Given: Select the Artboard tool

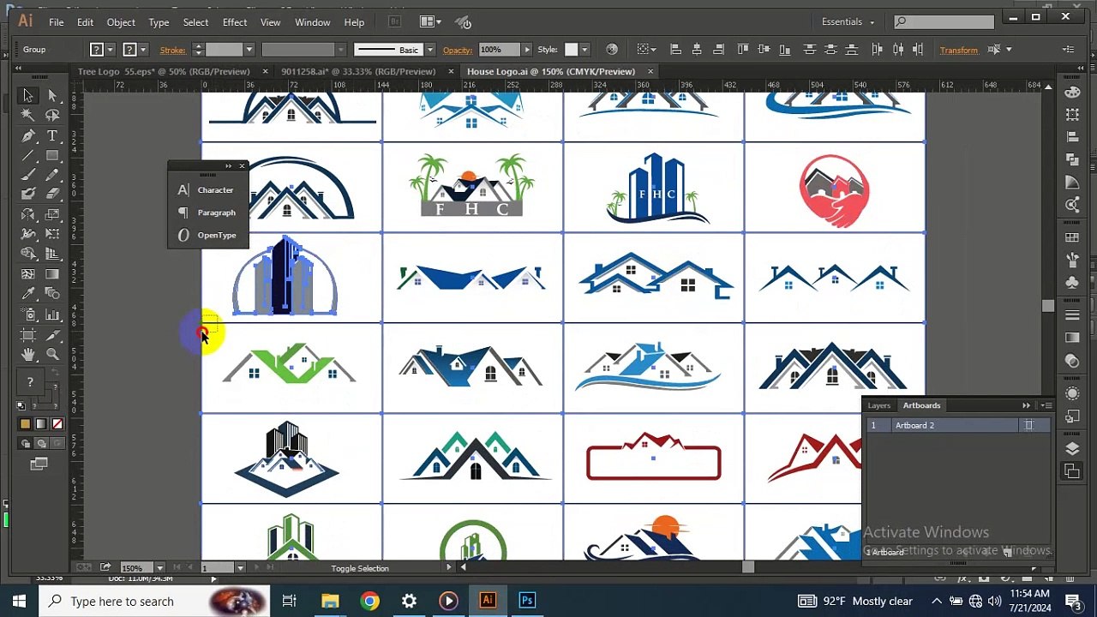Looking at the screenshot, I should click(x=27, y=335).
